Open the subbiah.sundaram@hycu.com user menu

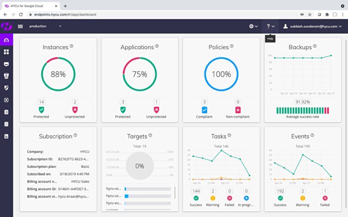point(312,26)
